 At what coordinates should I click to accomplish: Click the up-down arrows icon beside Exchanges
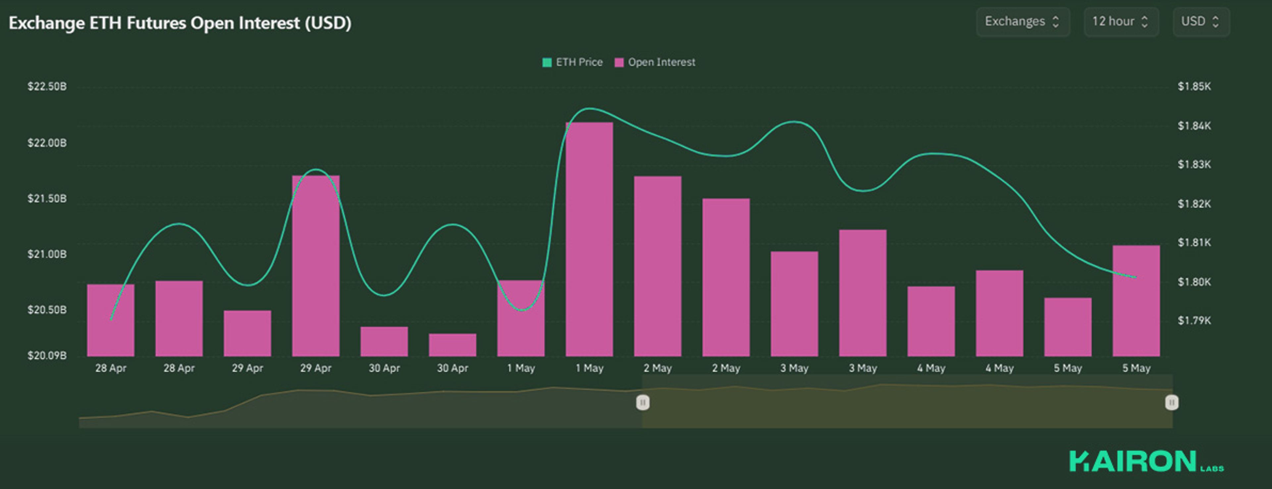tap(1056, 22)
